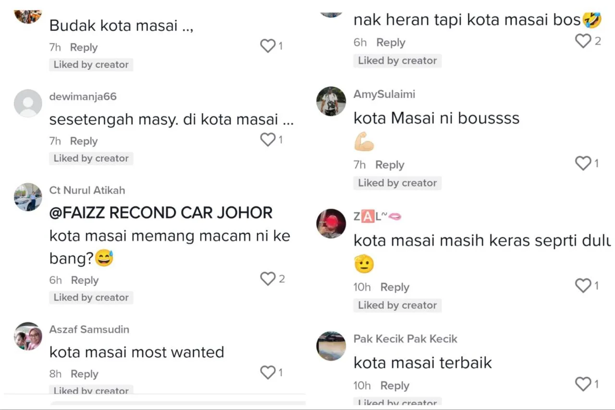Image resolution: width=615 pixels, height=410 pixels.
Task: Reply to "kota masai terbaik" comment
Action: [395, 386]
